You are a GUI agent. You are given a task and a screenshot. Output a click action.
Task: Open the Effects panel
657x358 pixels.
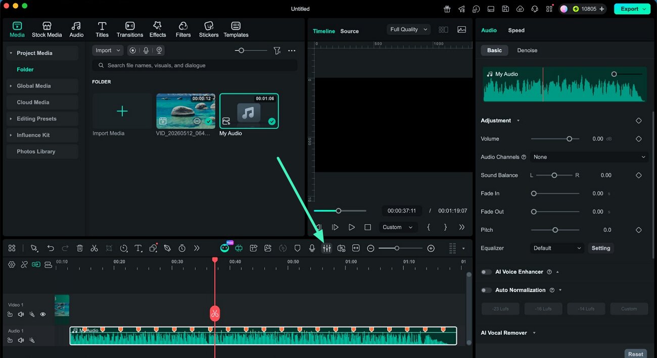[x=158, y=29]
